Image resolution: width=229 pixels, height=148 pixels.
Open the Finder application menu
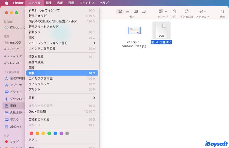click(18, 3)
